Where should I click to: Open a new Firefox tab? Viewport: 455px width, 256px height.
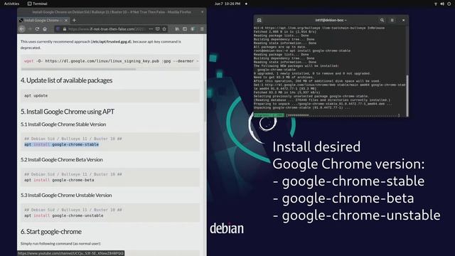(x=74, y=21)
